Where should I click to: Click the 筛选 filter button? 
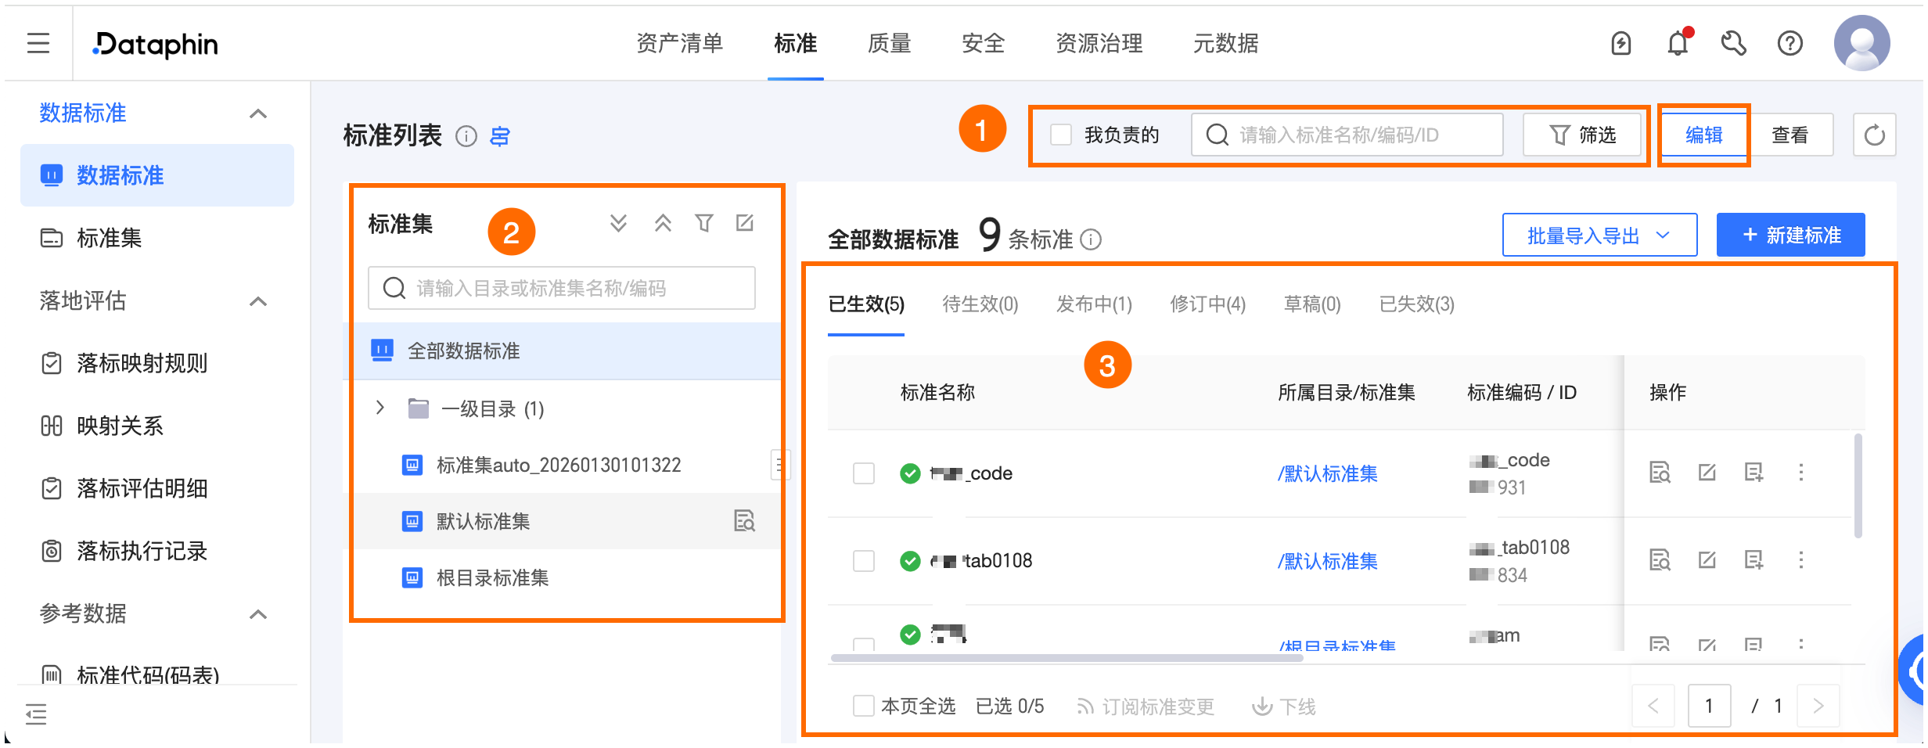pos(1582,135)
